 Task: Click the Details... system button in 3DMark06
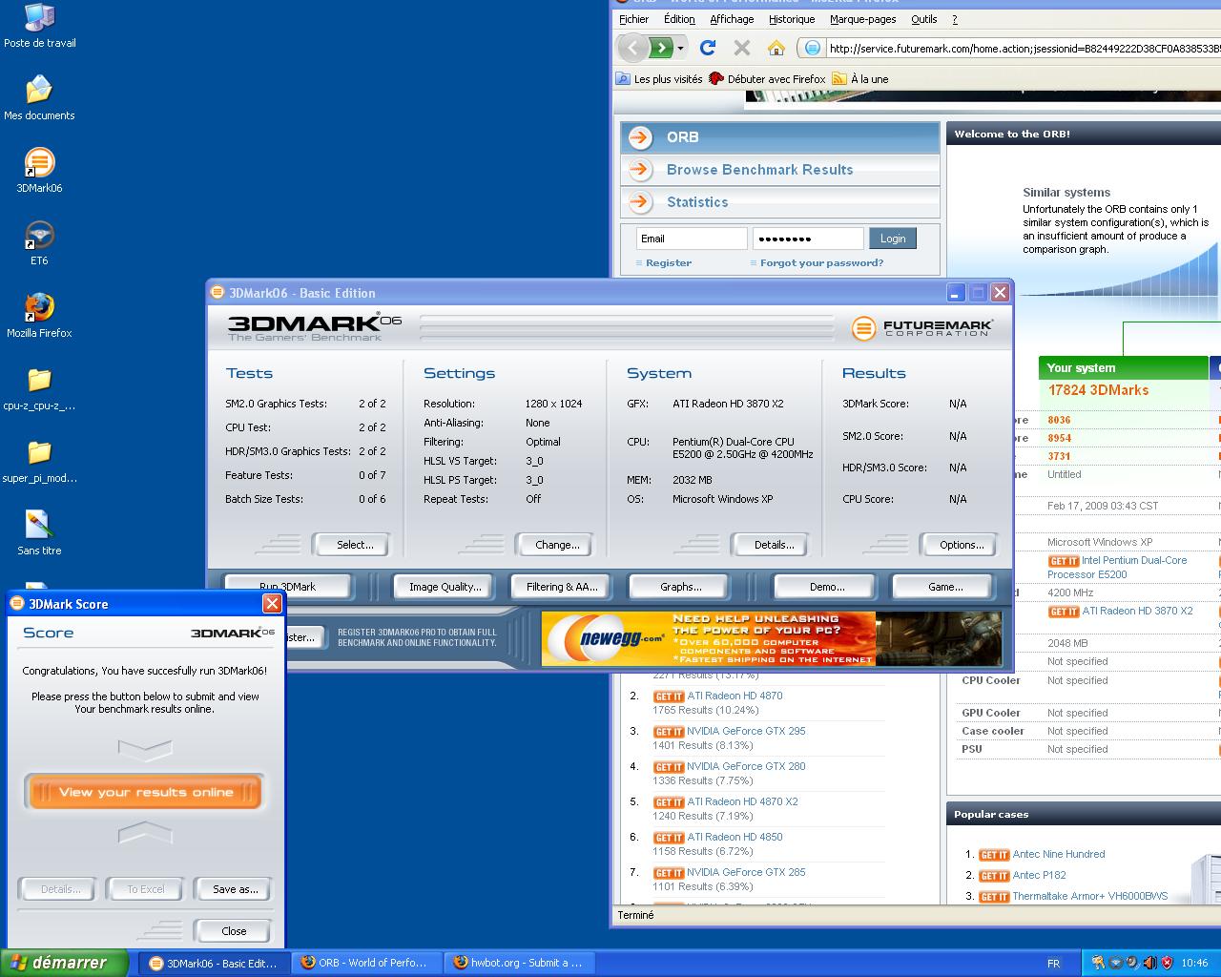pyautogui.click(x=770, y=545)
